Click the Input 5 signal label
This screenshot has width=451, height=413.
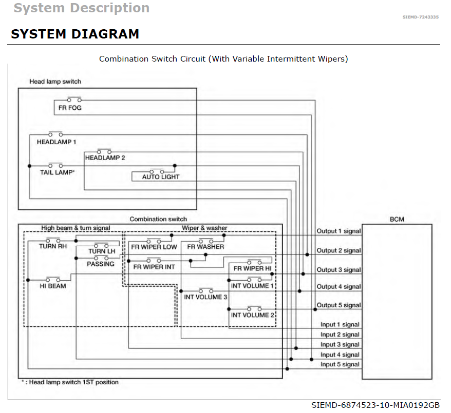click(340, 365)
